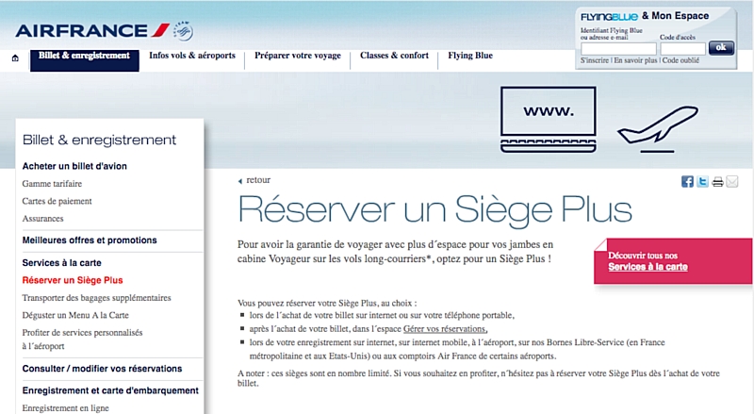Viewport: 754px width, 414px height.
Task: Select Cartes de paiement in sidebar
Action: [x=57, y=201]
